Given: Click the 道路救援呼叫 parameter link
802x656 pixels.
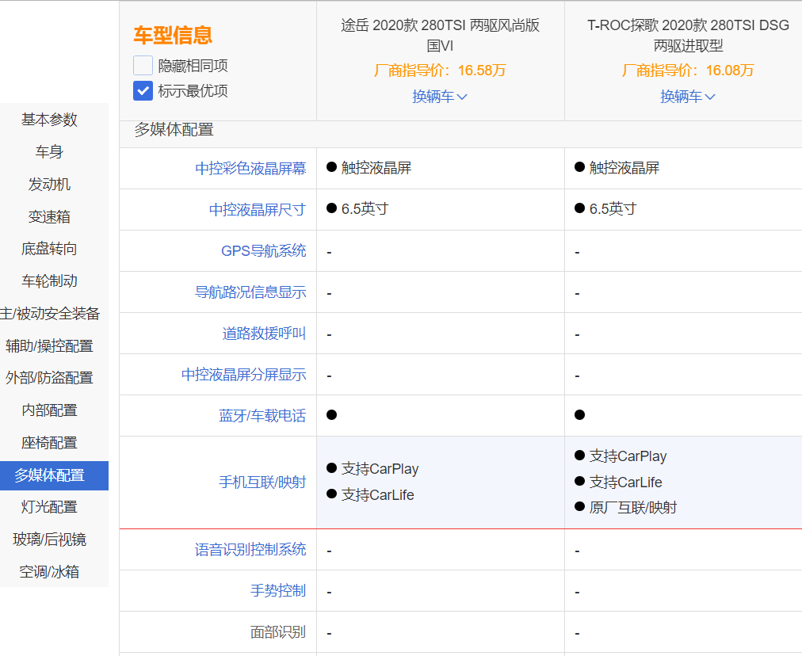Looking at the screenshot, I should (x=264, y=334).
